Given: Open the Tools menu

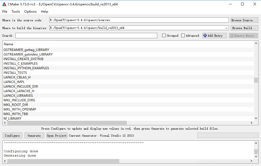Looking at the screenshot, I should click(x=16, y=12).
